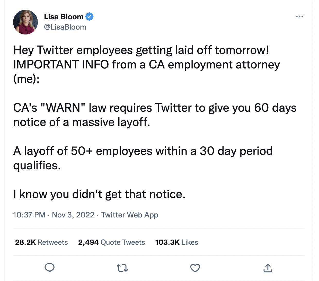
Task: Open the reply icon under the tweet
Action: (49, 268)
